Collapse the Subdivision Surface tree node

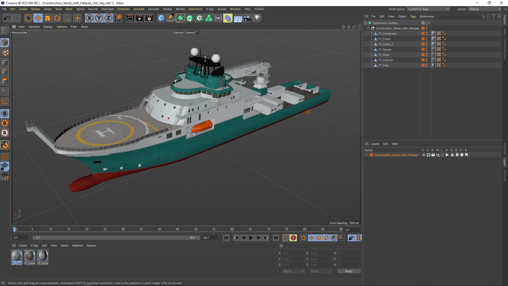365,23
